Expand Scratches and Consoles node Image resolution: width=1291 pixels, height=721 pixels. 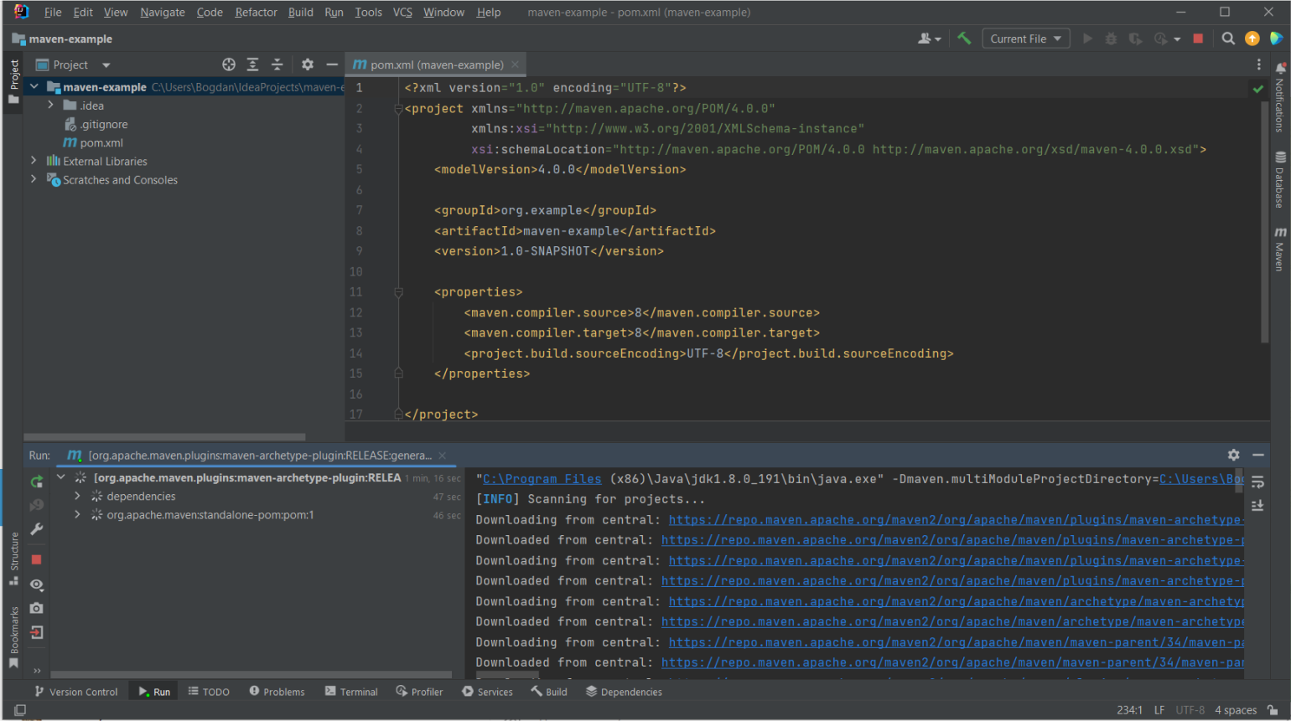coord(34,178)
